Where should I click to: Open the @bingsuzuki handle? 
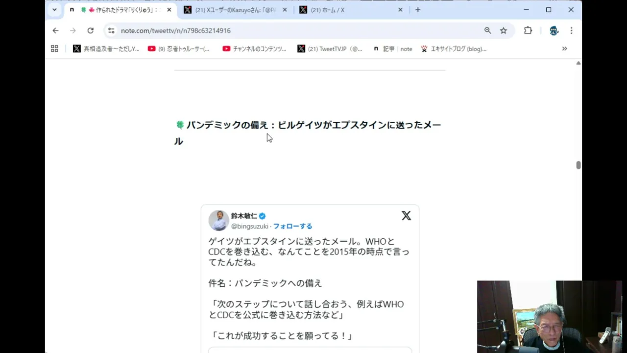[250, 226]
